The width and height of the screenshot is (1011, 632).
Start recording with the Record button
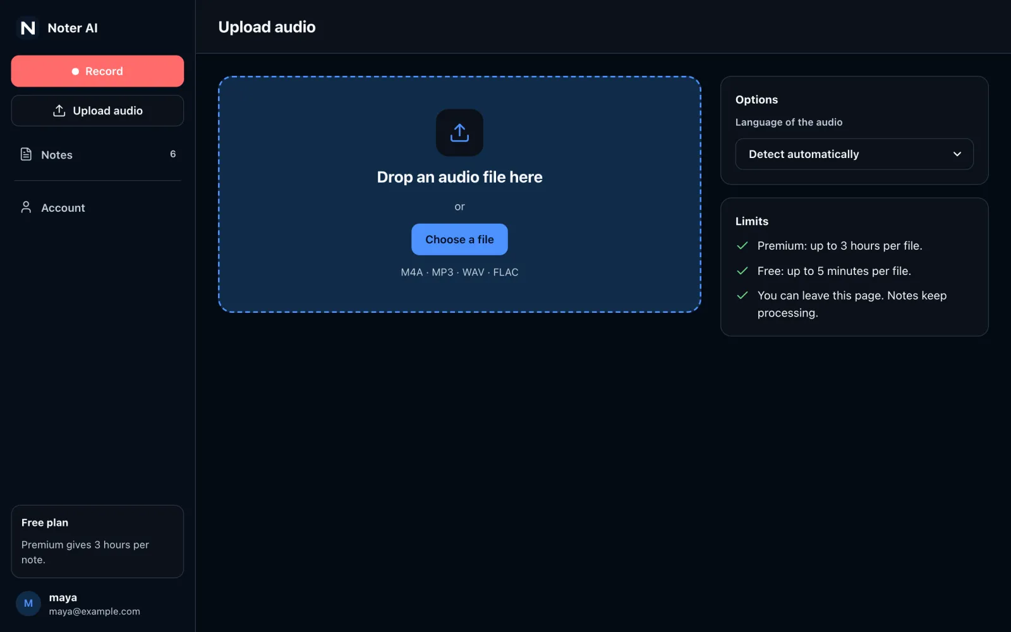(x=97, y=71)
